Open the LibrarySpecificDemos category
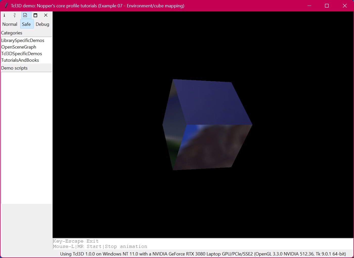 click(x=23, y=40)
